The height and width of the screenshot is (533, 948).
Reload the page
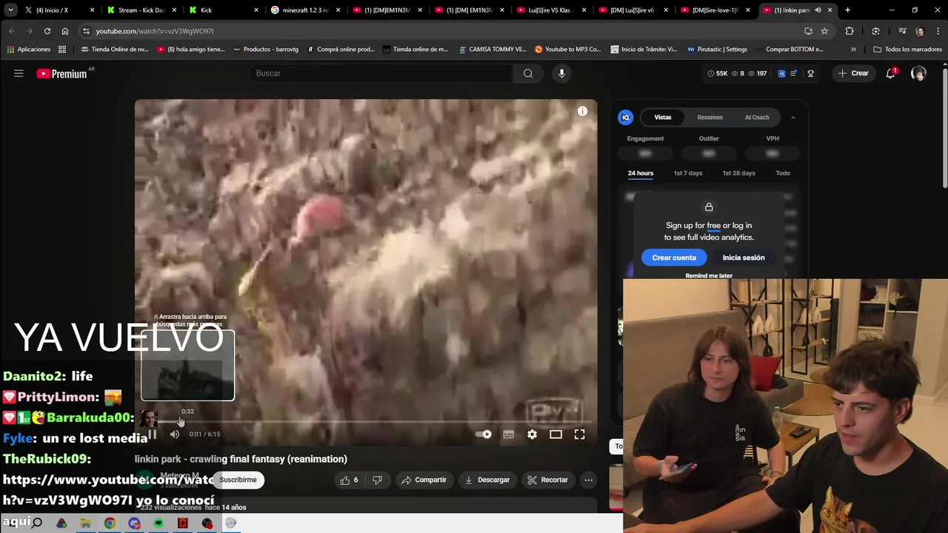47,31
